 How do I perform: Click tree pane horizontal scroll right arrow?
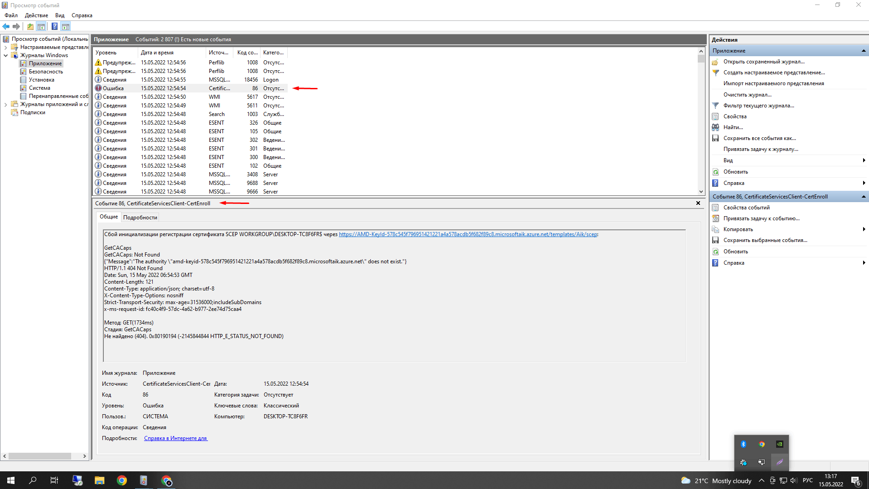coord(84,456)
